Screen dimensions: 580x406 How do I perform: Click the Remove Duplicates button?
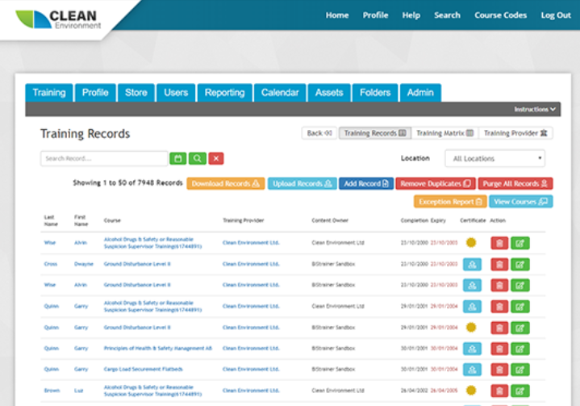coord(436,183)
